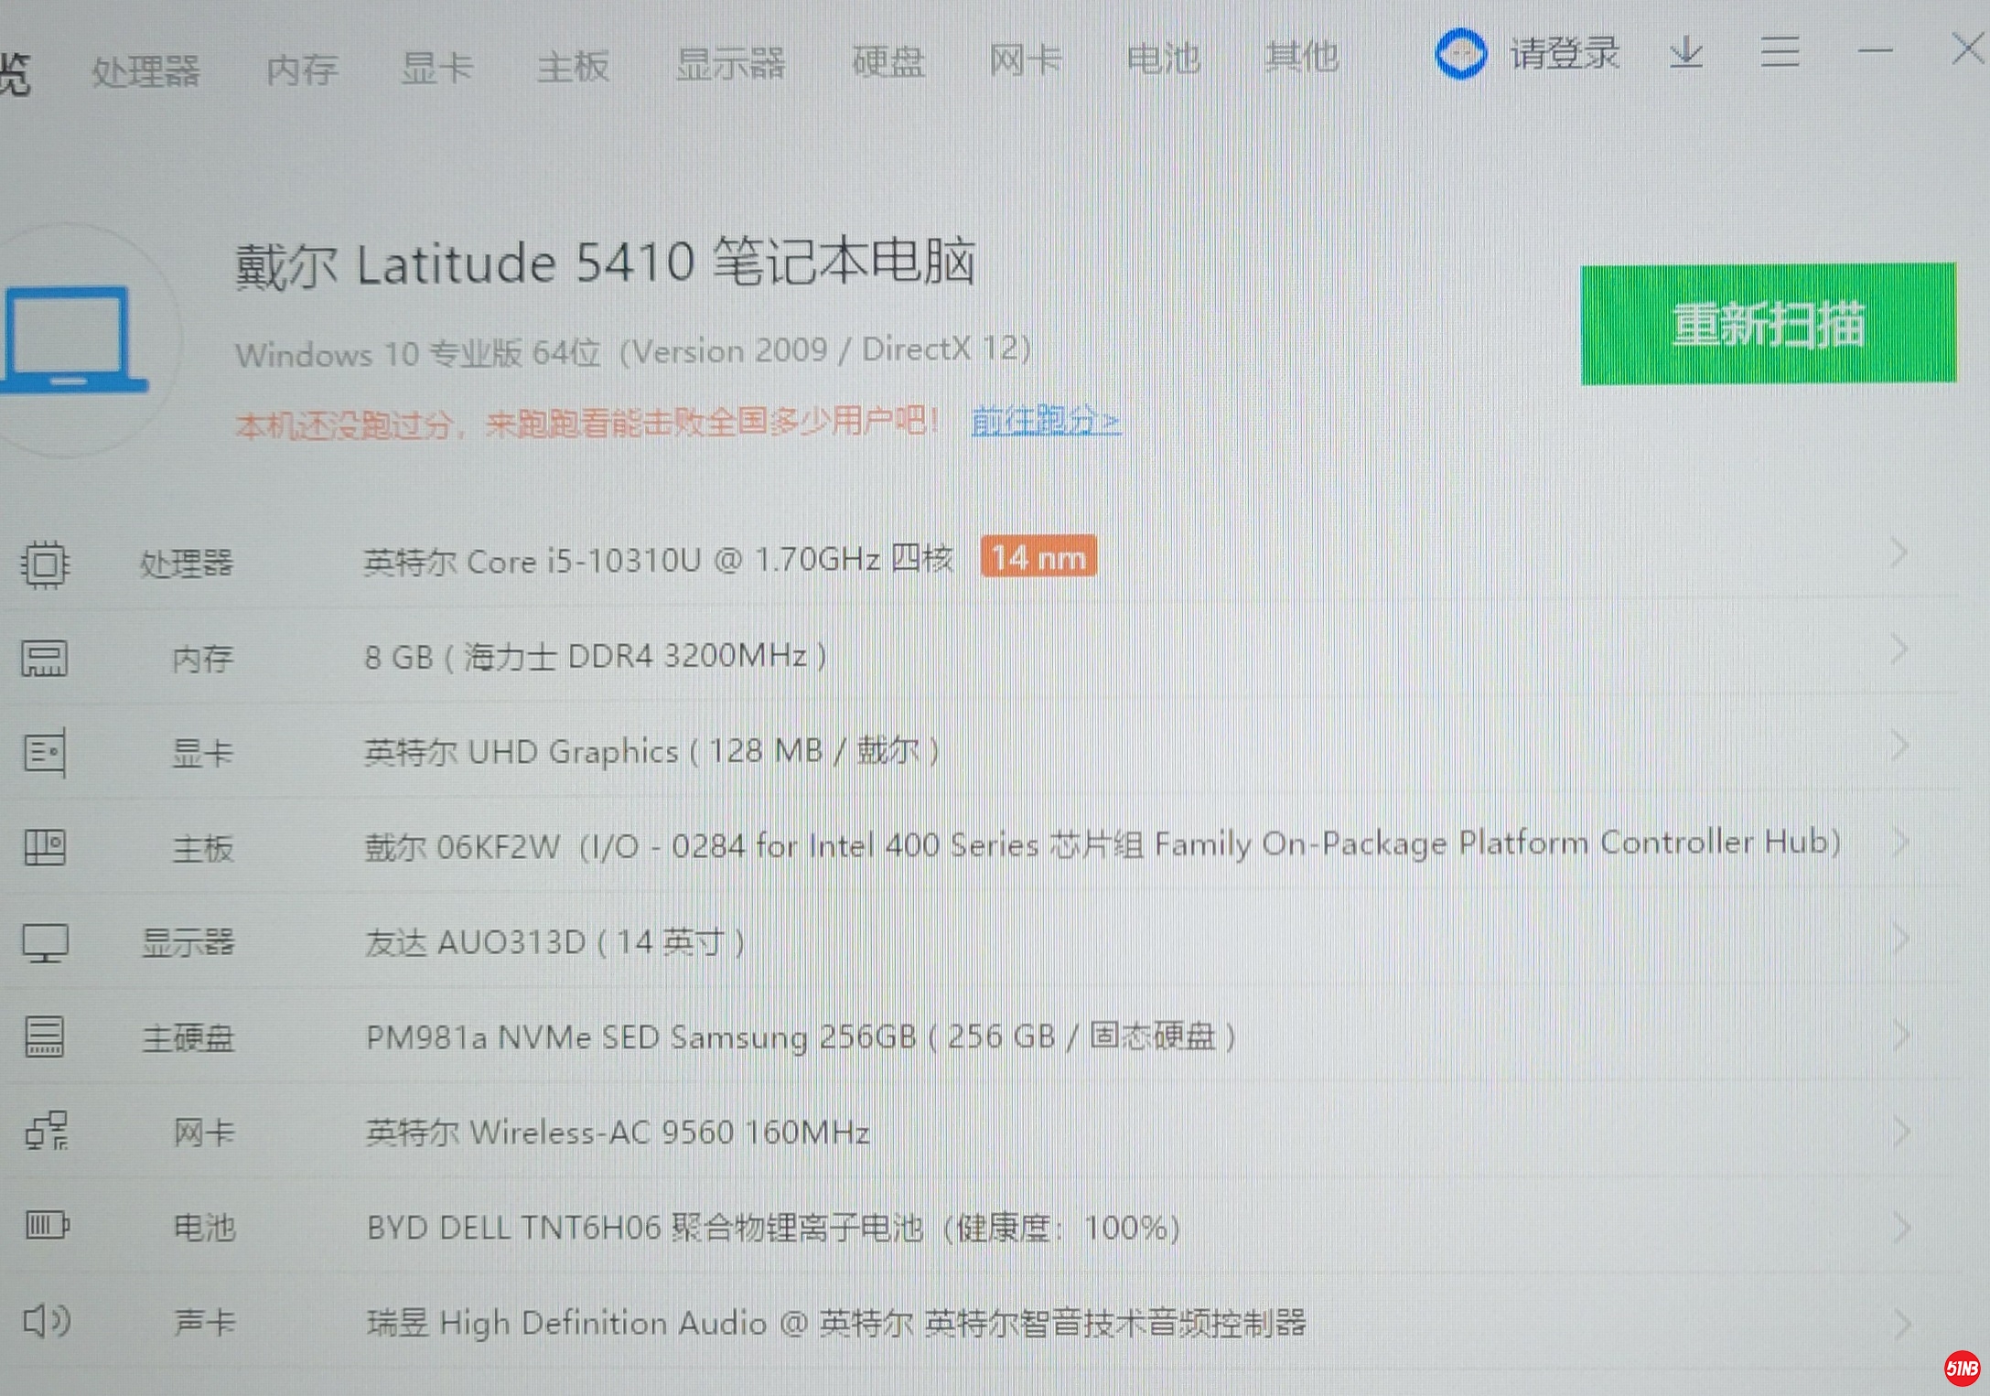Switch to the 显卡 tab
The image size is (1990, 1396).
click(x=436, y=68)
